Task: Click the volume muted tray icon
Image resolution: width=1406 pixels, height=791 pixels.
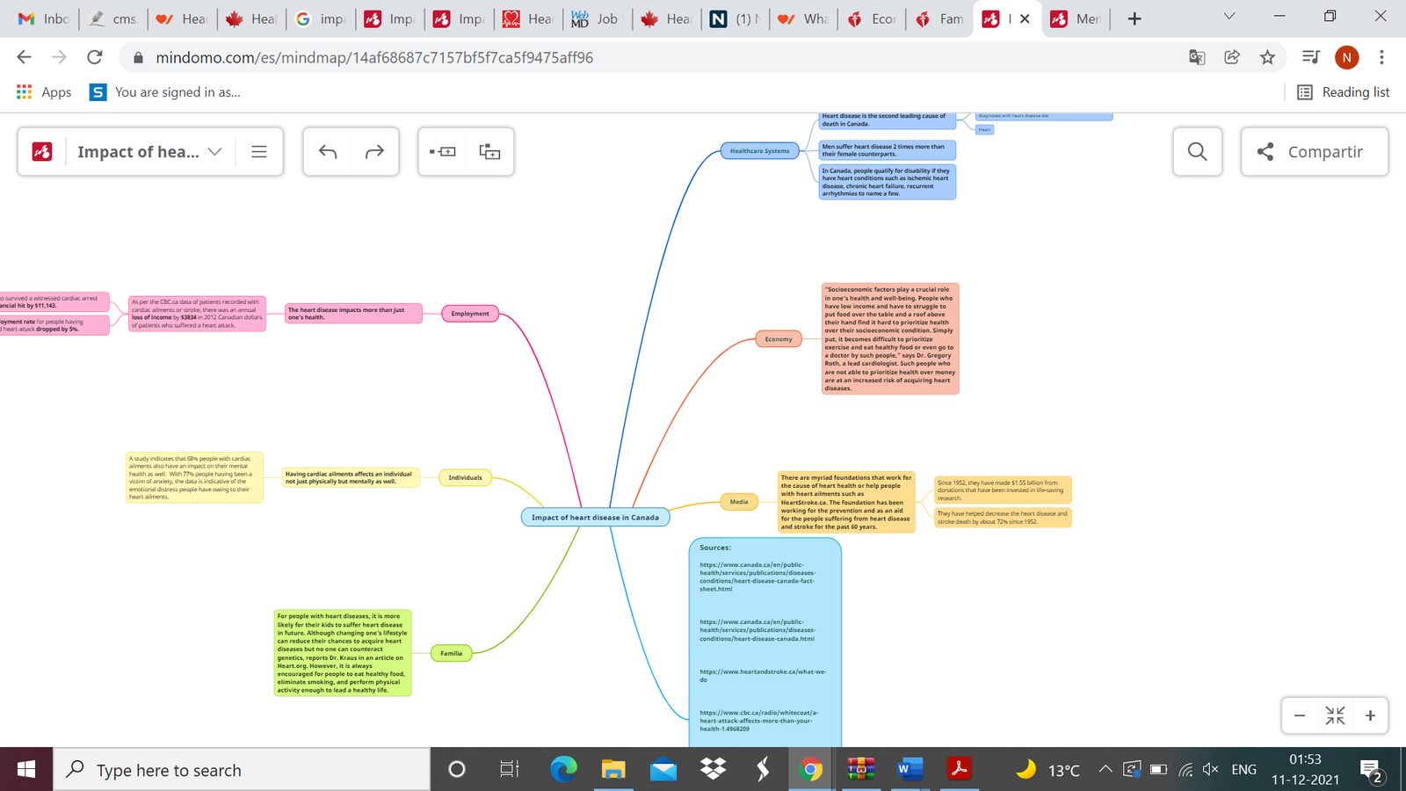Action: 1211,770
